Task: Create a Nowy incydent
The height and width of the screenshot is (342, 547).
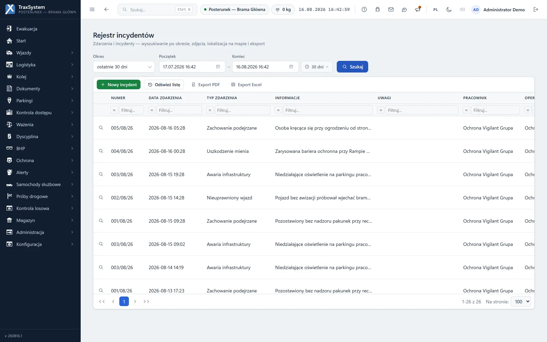Action: click(x=119, y=84)
